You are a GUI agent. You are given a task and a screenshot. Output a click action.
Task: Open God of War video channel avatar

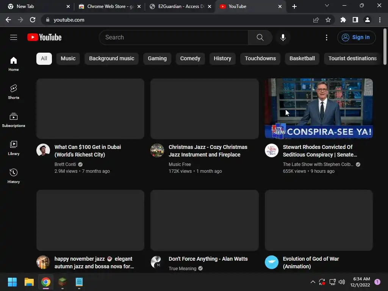[x=271, y=262]
